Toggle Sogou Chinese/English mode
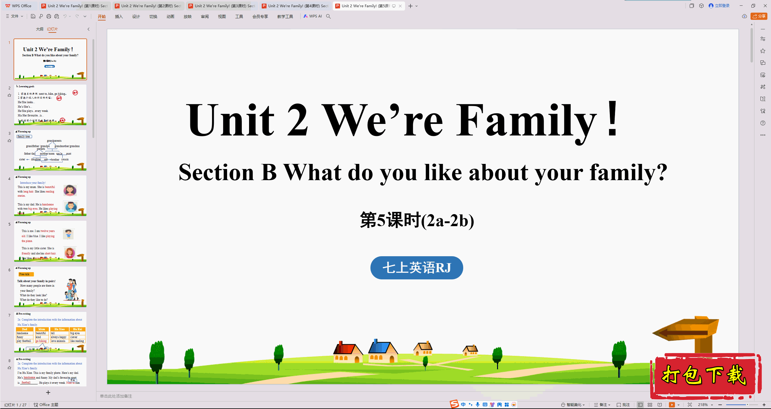 pos(463,404)
